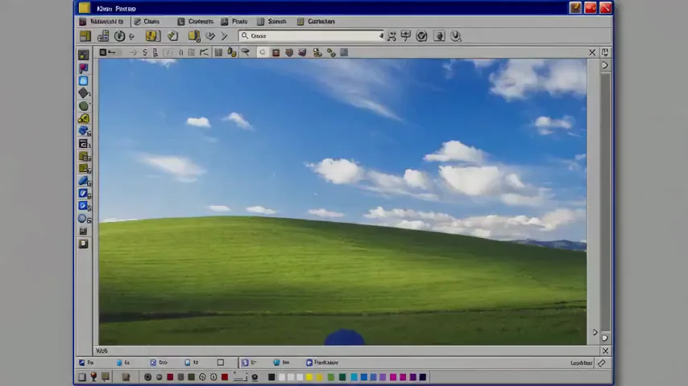Pick the cyan color swatch

354,377
